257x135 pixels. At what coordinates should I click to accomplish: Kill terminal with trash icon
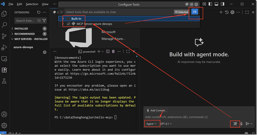click(113, 51)
